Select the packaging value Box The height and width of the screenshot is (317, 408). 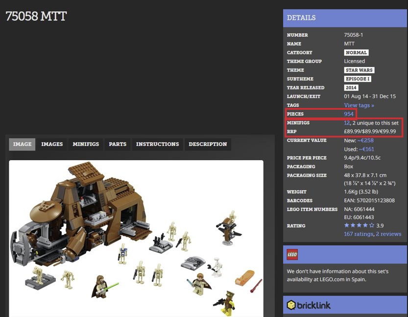click(348, 167)
